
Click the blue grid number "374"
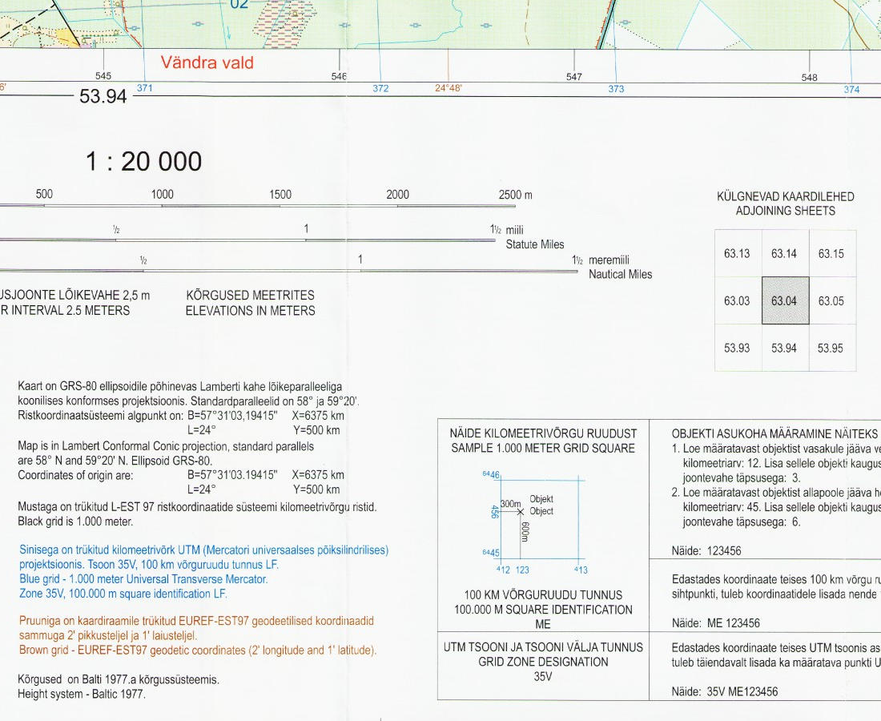pos(851,90)
